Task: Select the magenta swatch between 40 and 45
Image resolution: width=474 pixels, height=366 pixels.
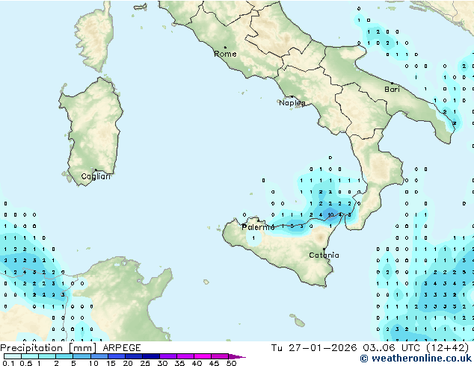Action: pos(203,356)
